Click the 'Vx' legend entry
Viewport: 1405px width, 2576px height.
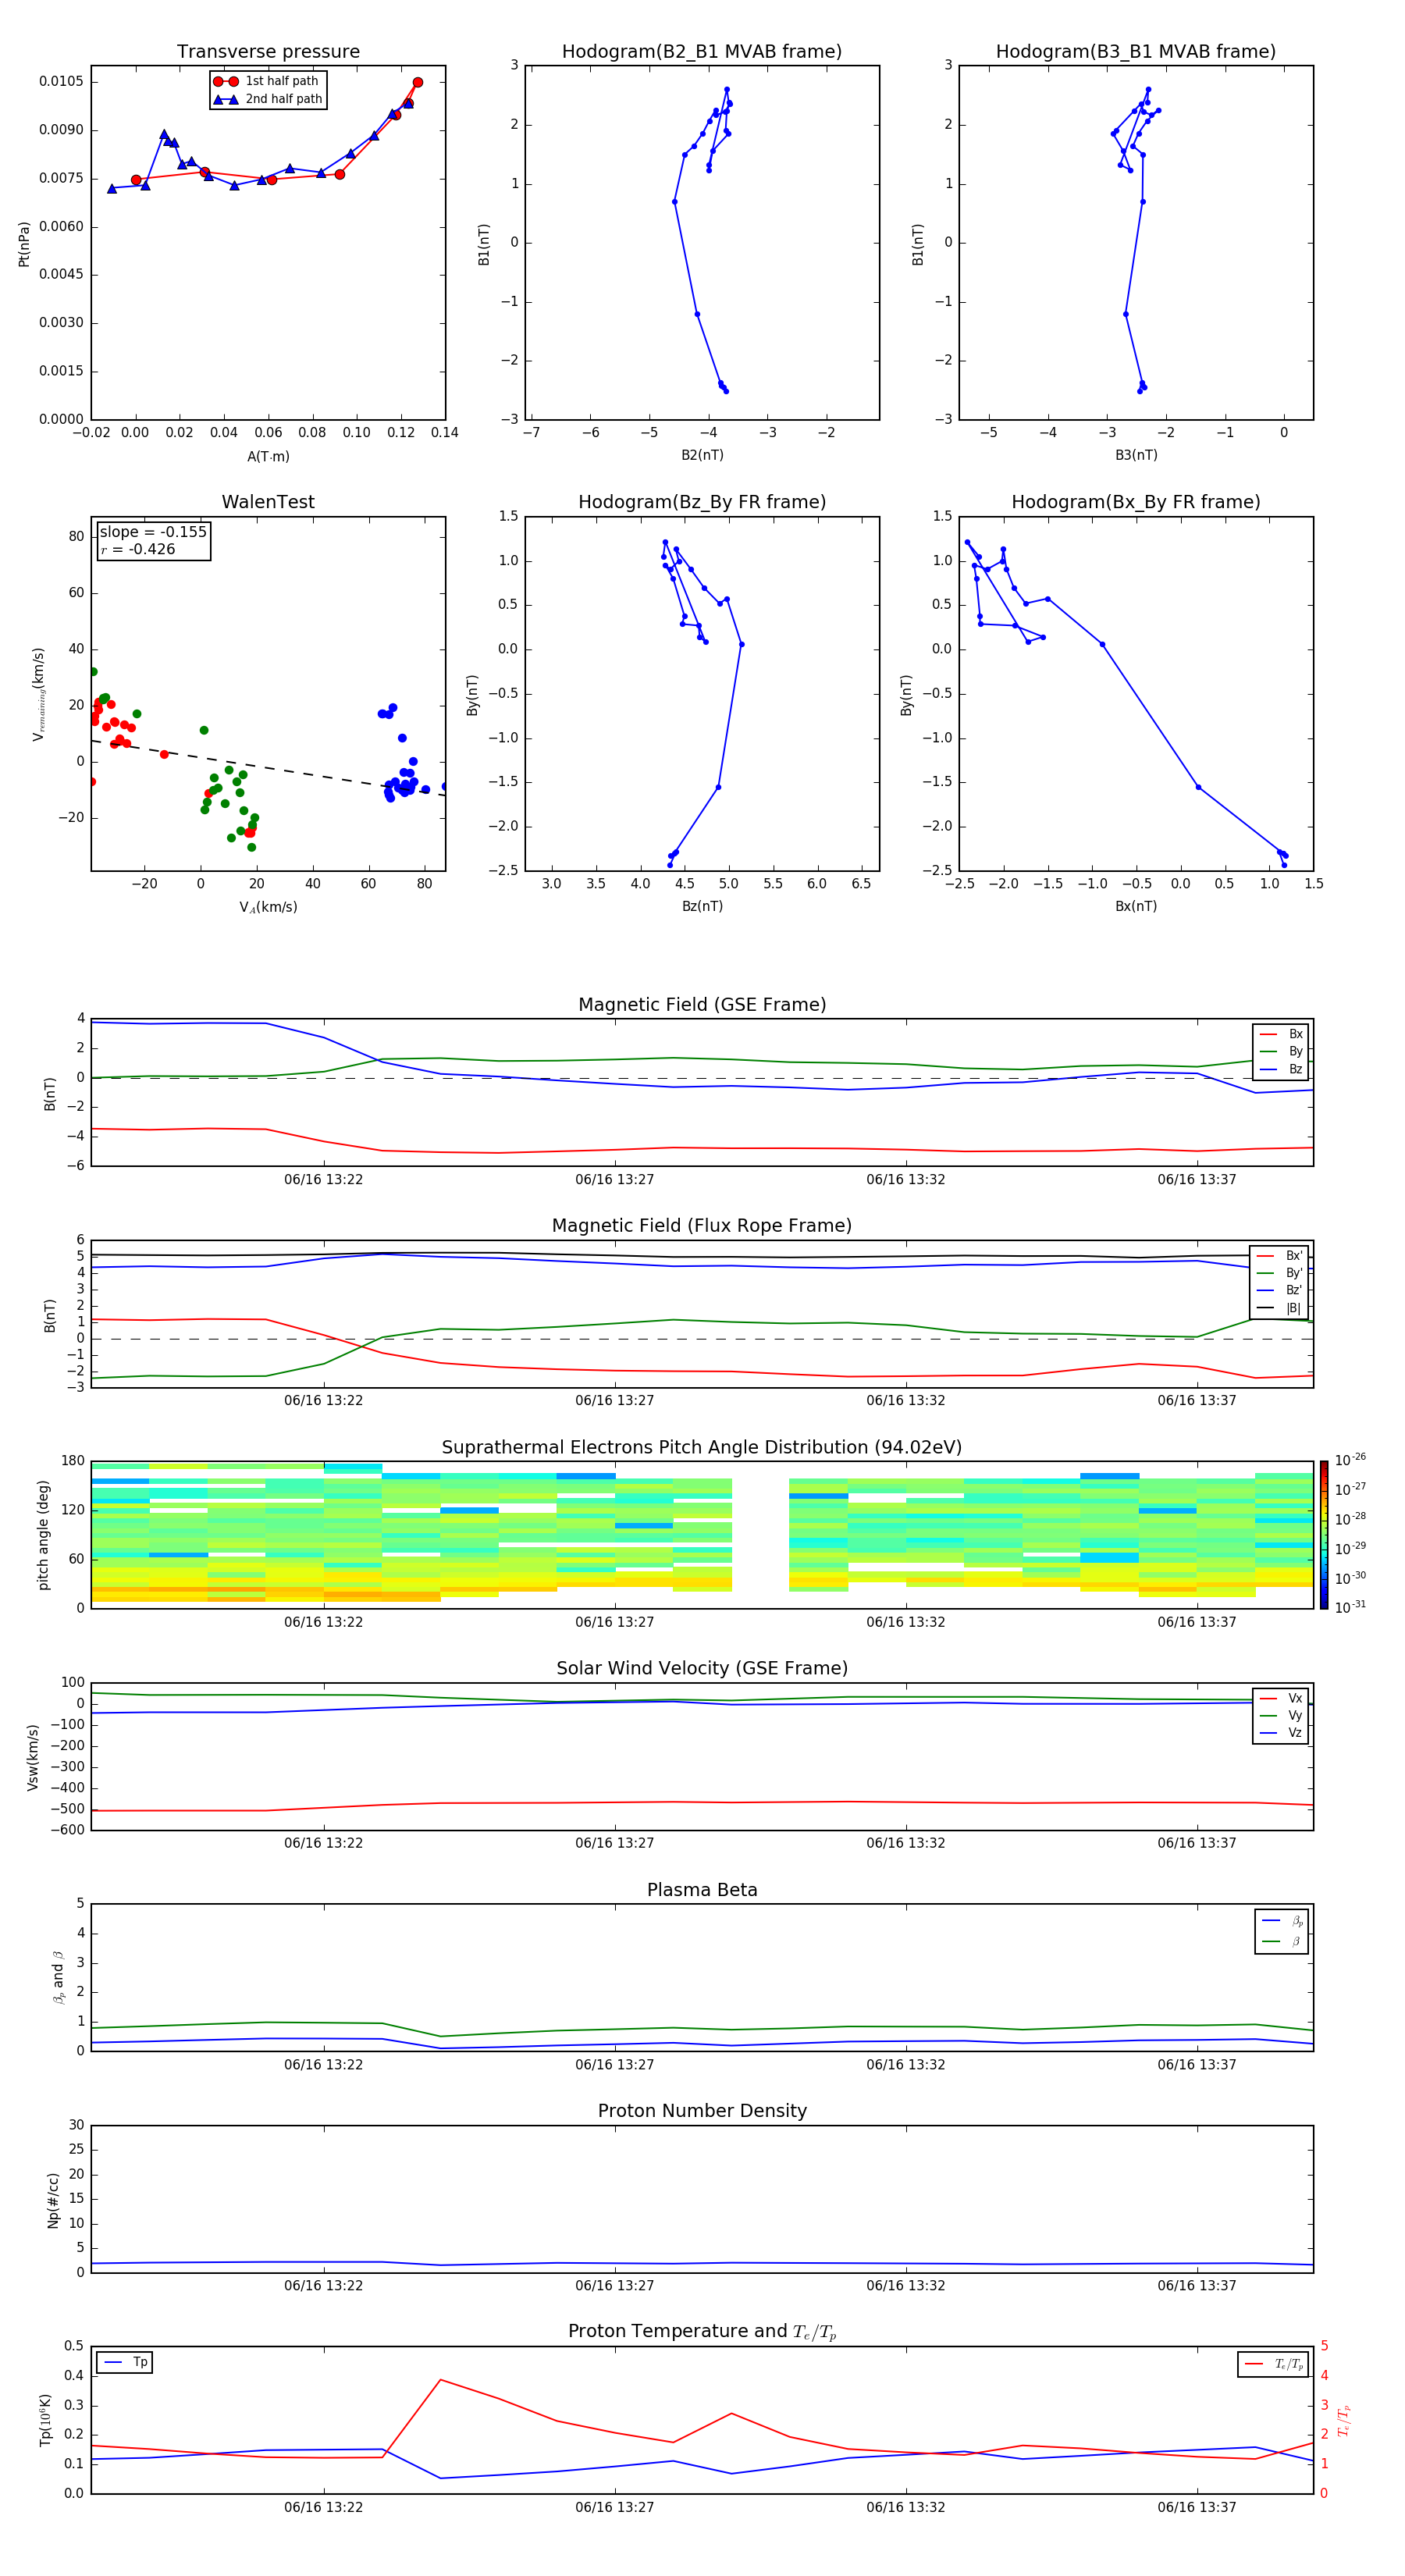[x=1282, y=1698]
